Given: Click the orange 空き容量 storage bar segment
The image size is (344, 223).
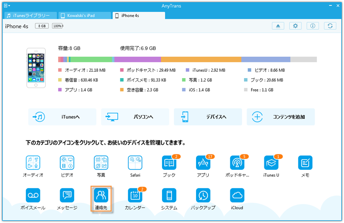Looking at the screenshot, I should click(201, 59).
